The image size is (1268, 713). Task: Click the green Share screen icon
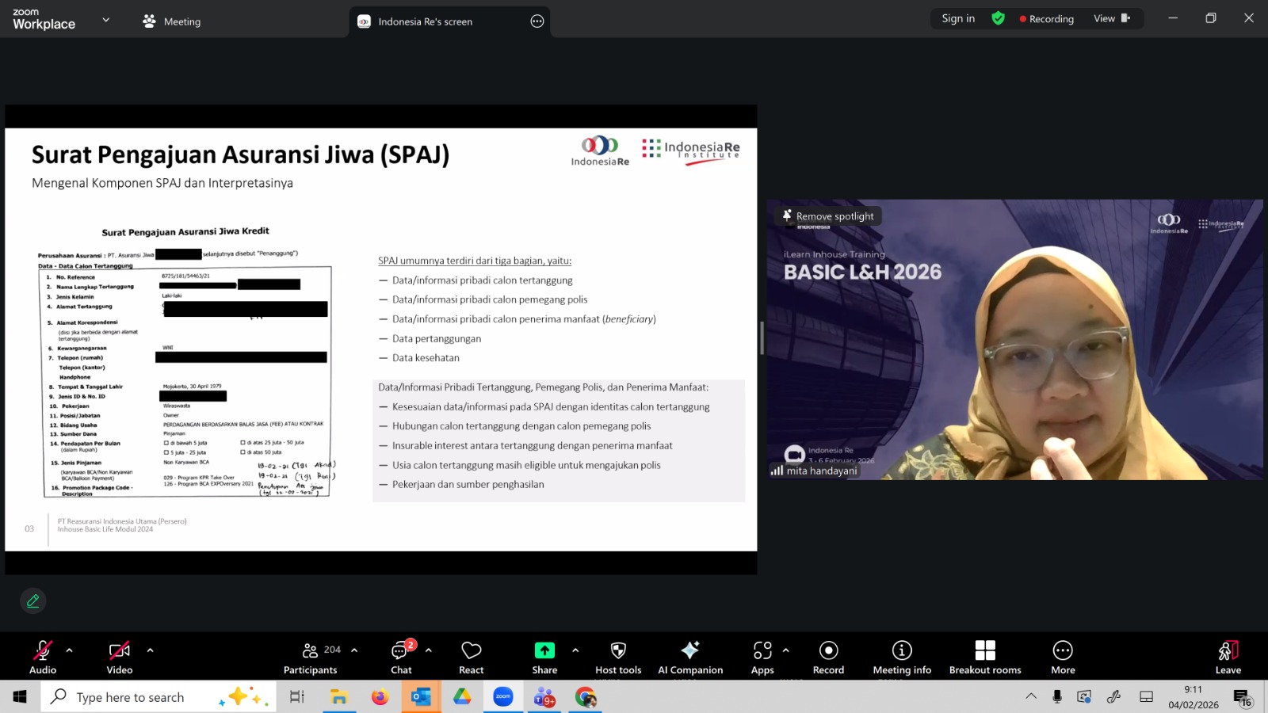(544, 650)
